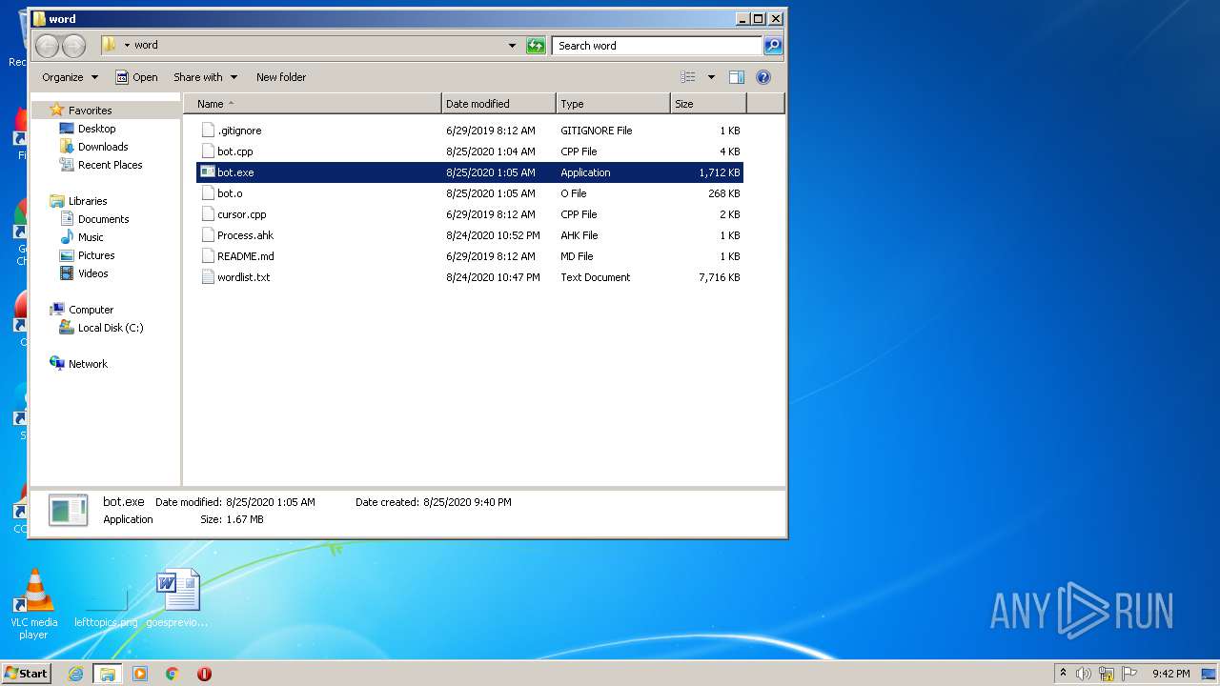Sort by the Size column header
The image size is (1220, 686).
click(x=708, y=104)
